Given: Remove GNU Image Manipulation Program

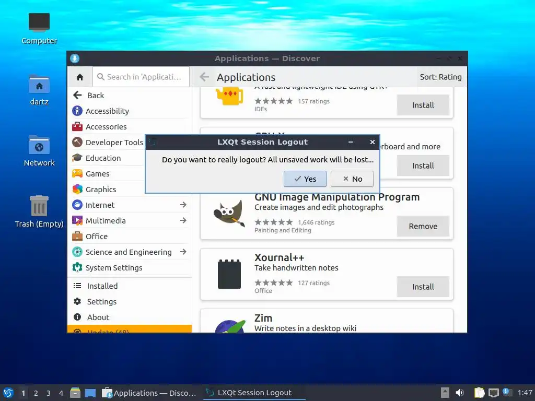Looking at the screenshot, I should point(423,226).
